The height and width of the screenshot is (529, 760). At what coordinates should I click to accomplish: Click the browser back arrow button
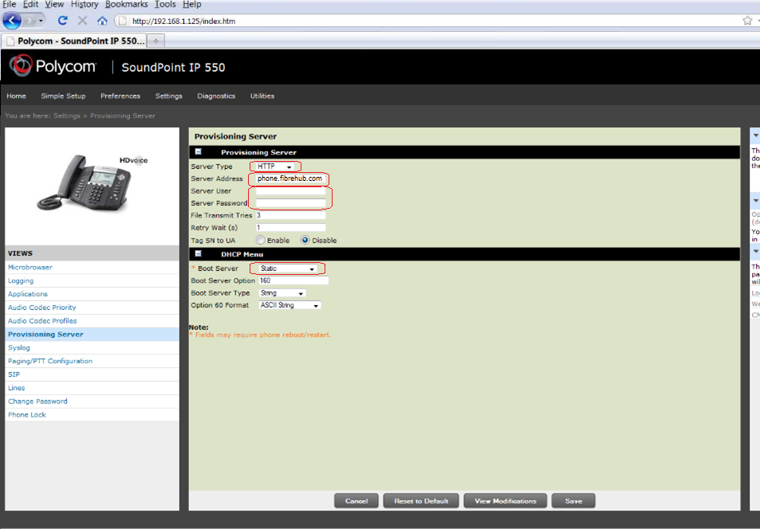pyautogui.click(x=14, y=21)
